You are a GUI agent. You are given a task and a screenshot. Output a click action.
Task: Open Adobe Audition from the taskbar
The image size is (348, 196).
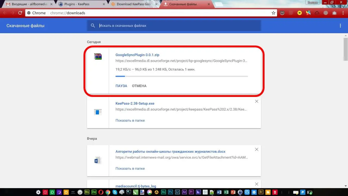(x=164, y=192)
